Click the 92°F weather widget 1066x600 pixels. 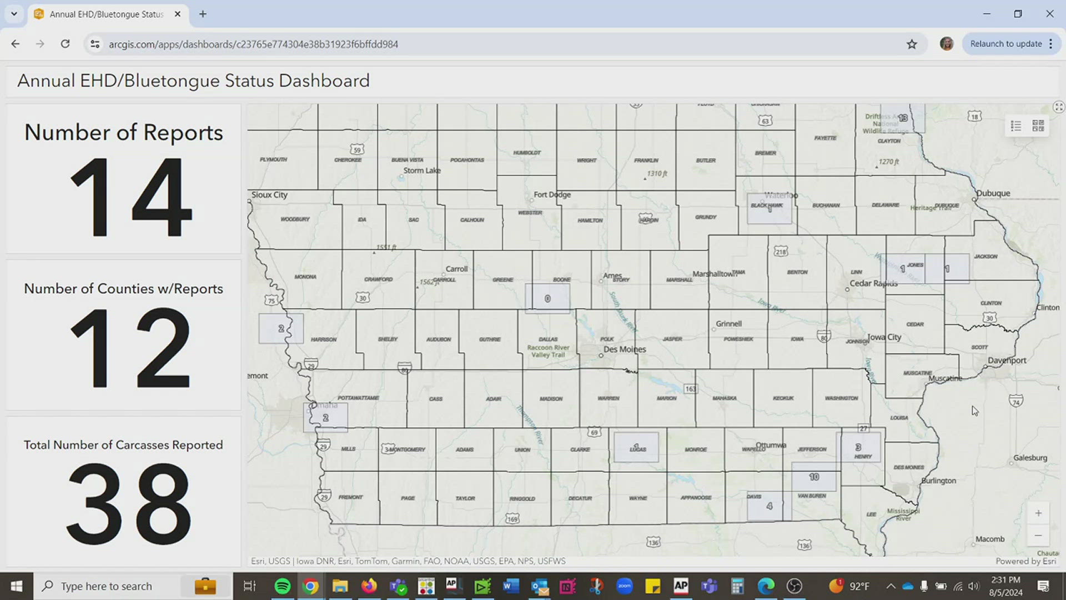849,586
